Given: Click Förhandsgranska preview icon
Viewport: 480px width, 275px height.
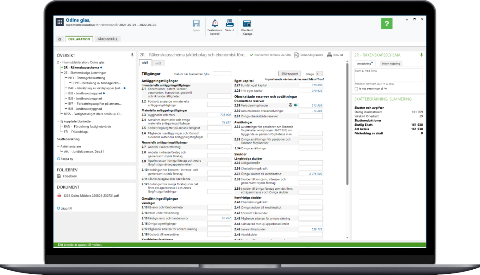Looking at the screenshot, I should [x=296, y=55].
